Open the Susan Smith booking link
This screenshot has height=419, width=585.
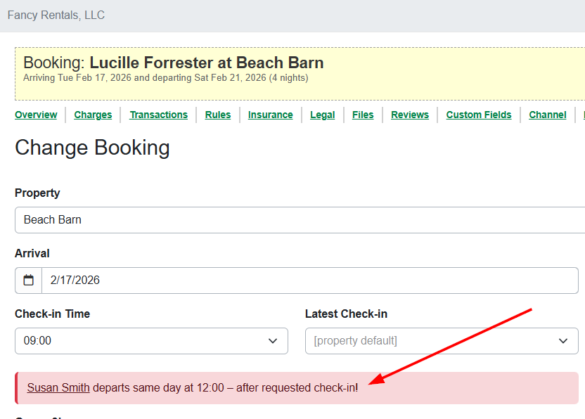58,387
